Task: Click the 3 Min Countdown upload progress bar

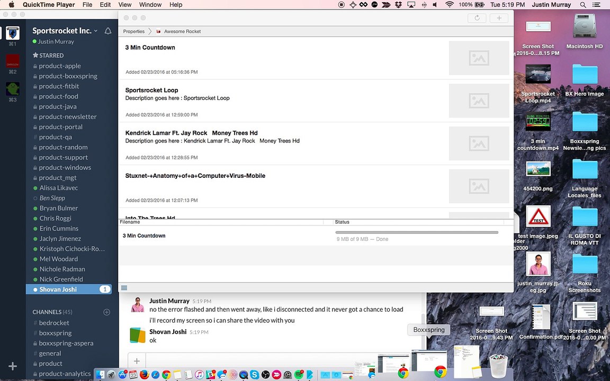Action: click(x=417, y=232)
